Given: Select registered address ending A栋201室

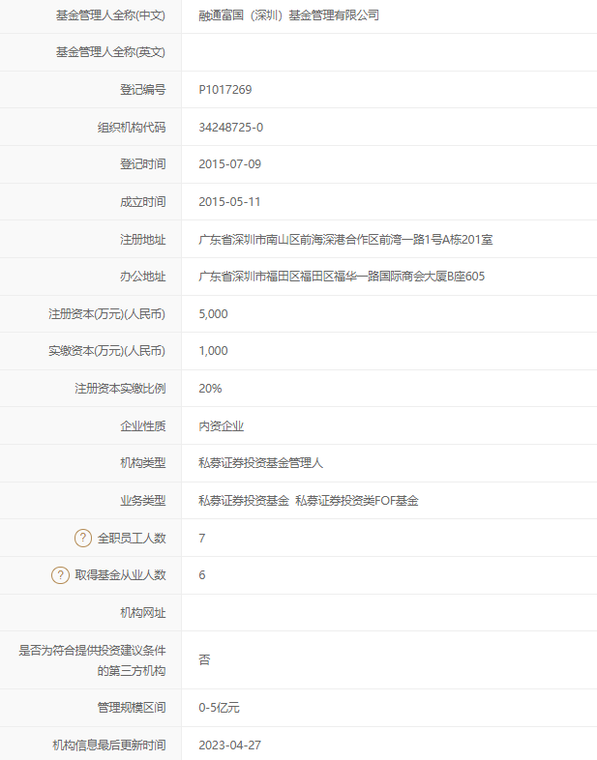Looking at the screenshot, I should point(345,240).
